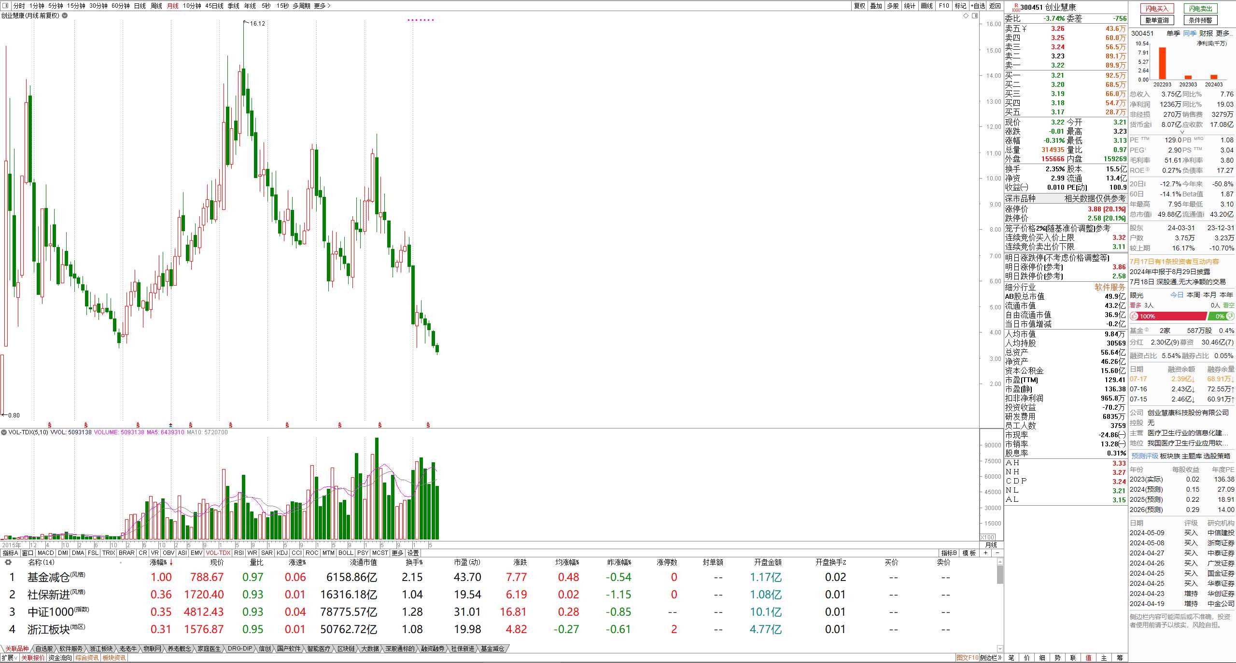Click the sort arrow beside 涨幅%

(x=171, y=563)
